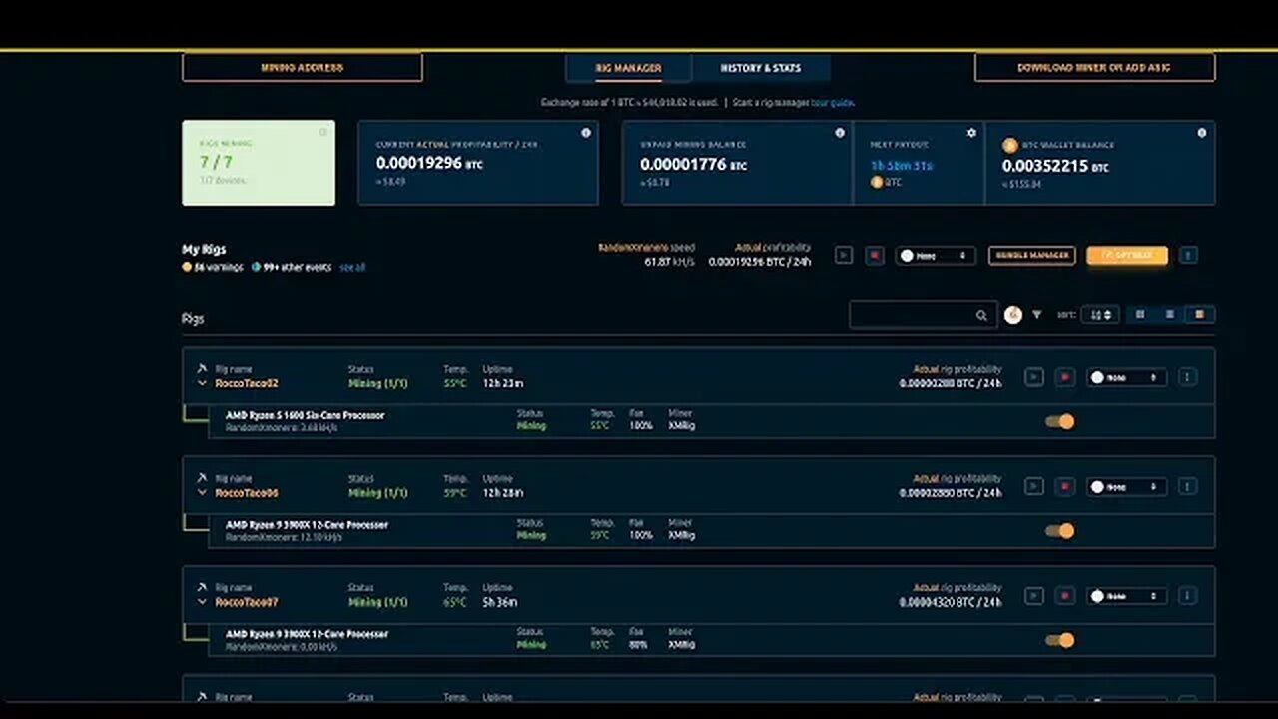Switch to the History & Stats tab
Screen dimensions: 1278x719
pos(761,68)
